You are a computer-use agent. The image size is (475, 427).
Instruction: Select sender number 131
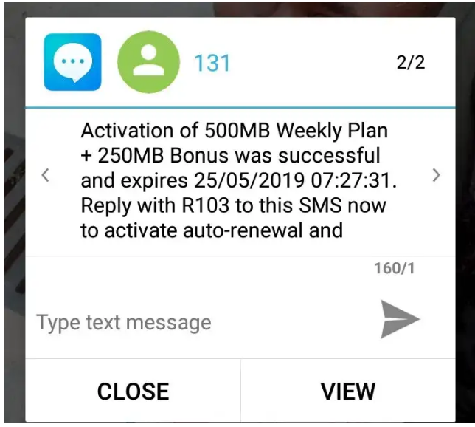pos(212,63)
